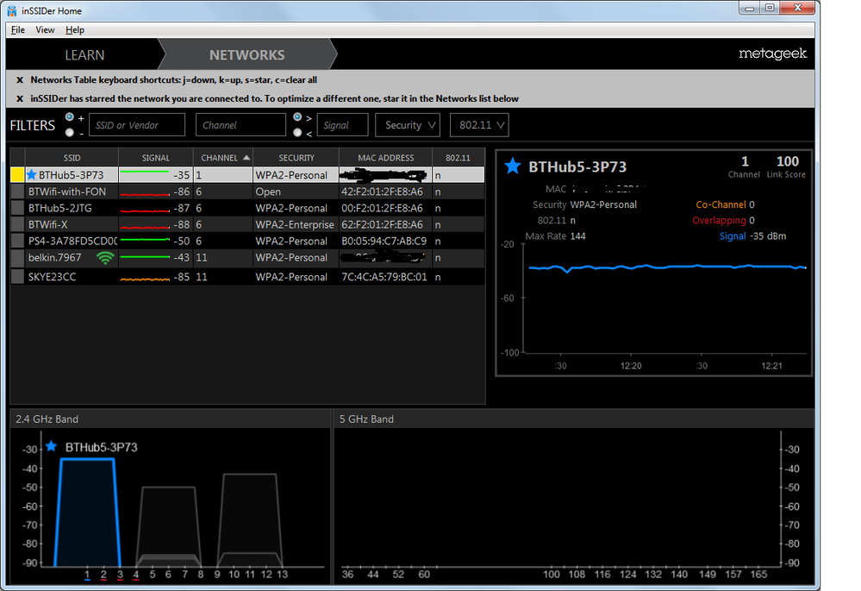
Task: Dismiss the starred network notice with X
Action: point(20,99)
